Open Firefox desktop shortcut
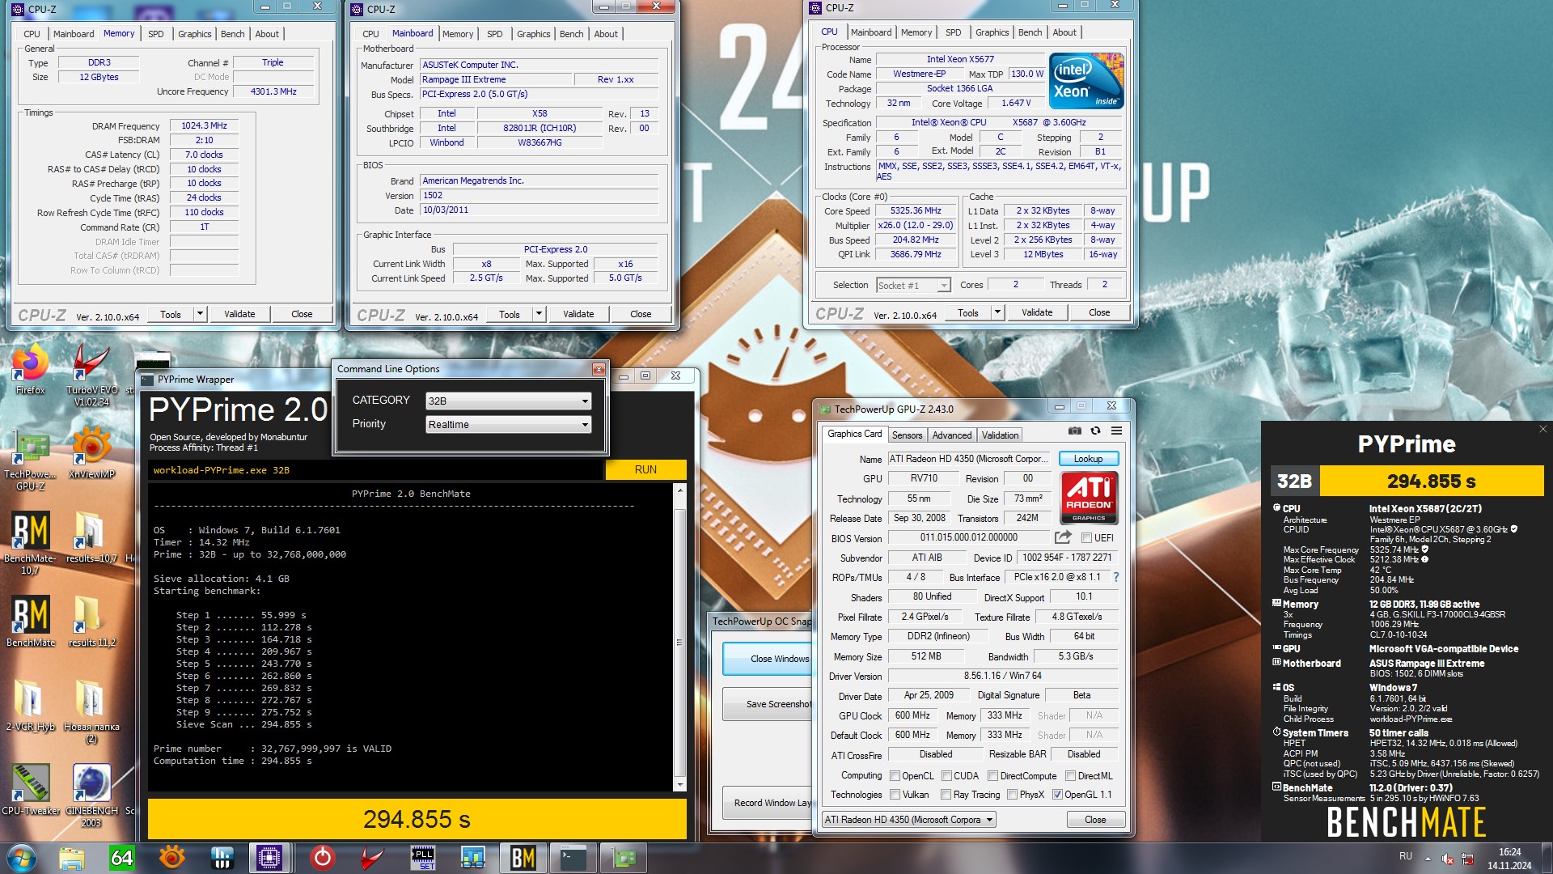This screenshot has width=1553, height=874. pos(31,369)
